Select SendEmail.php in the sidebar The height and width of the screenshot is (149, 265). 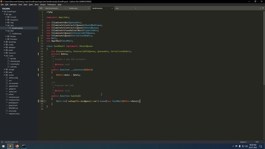[17, 28]
